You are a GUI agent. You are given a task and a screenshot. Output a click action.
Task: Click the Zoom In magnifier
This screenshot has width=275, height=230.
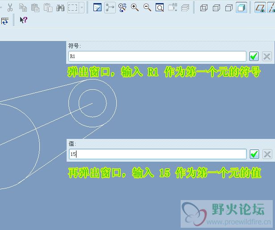(135, 8)
